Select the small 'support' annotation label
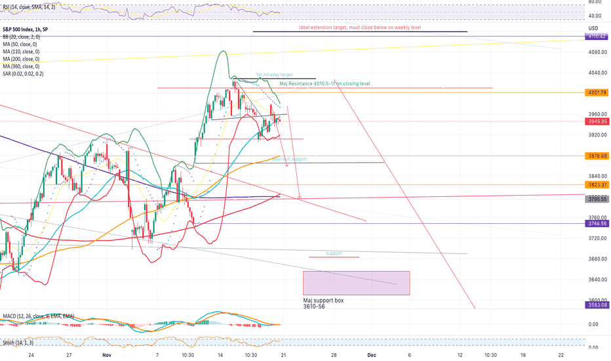 click(334, 253)
